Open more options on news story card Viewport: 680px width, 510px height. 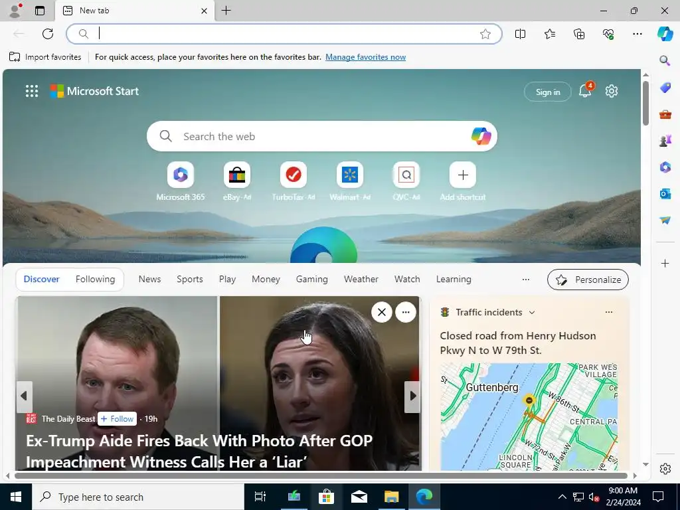pos(406,312)
